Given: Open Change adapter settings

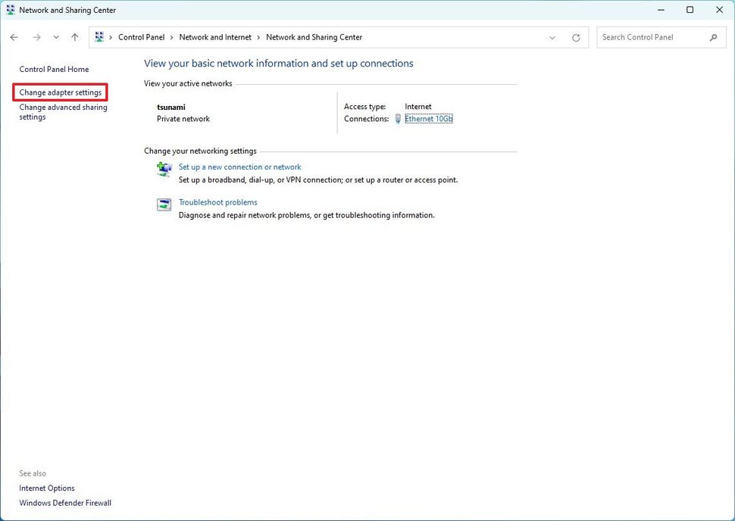Looking at the screenshot, I should [x=60, y=92].
